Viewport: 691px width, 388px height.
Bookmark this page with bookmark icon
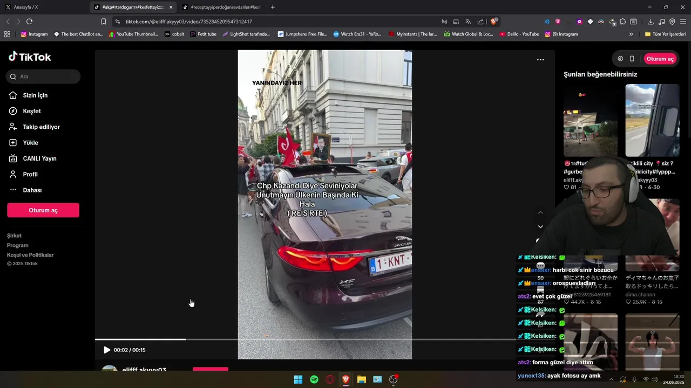(x=104, y=22)
